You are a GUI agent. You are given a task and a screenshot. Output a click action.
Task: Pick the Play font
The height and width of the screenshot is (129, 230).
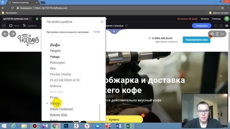click(x=53, y=68)
